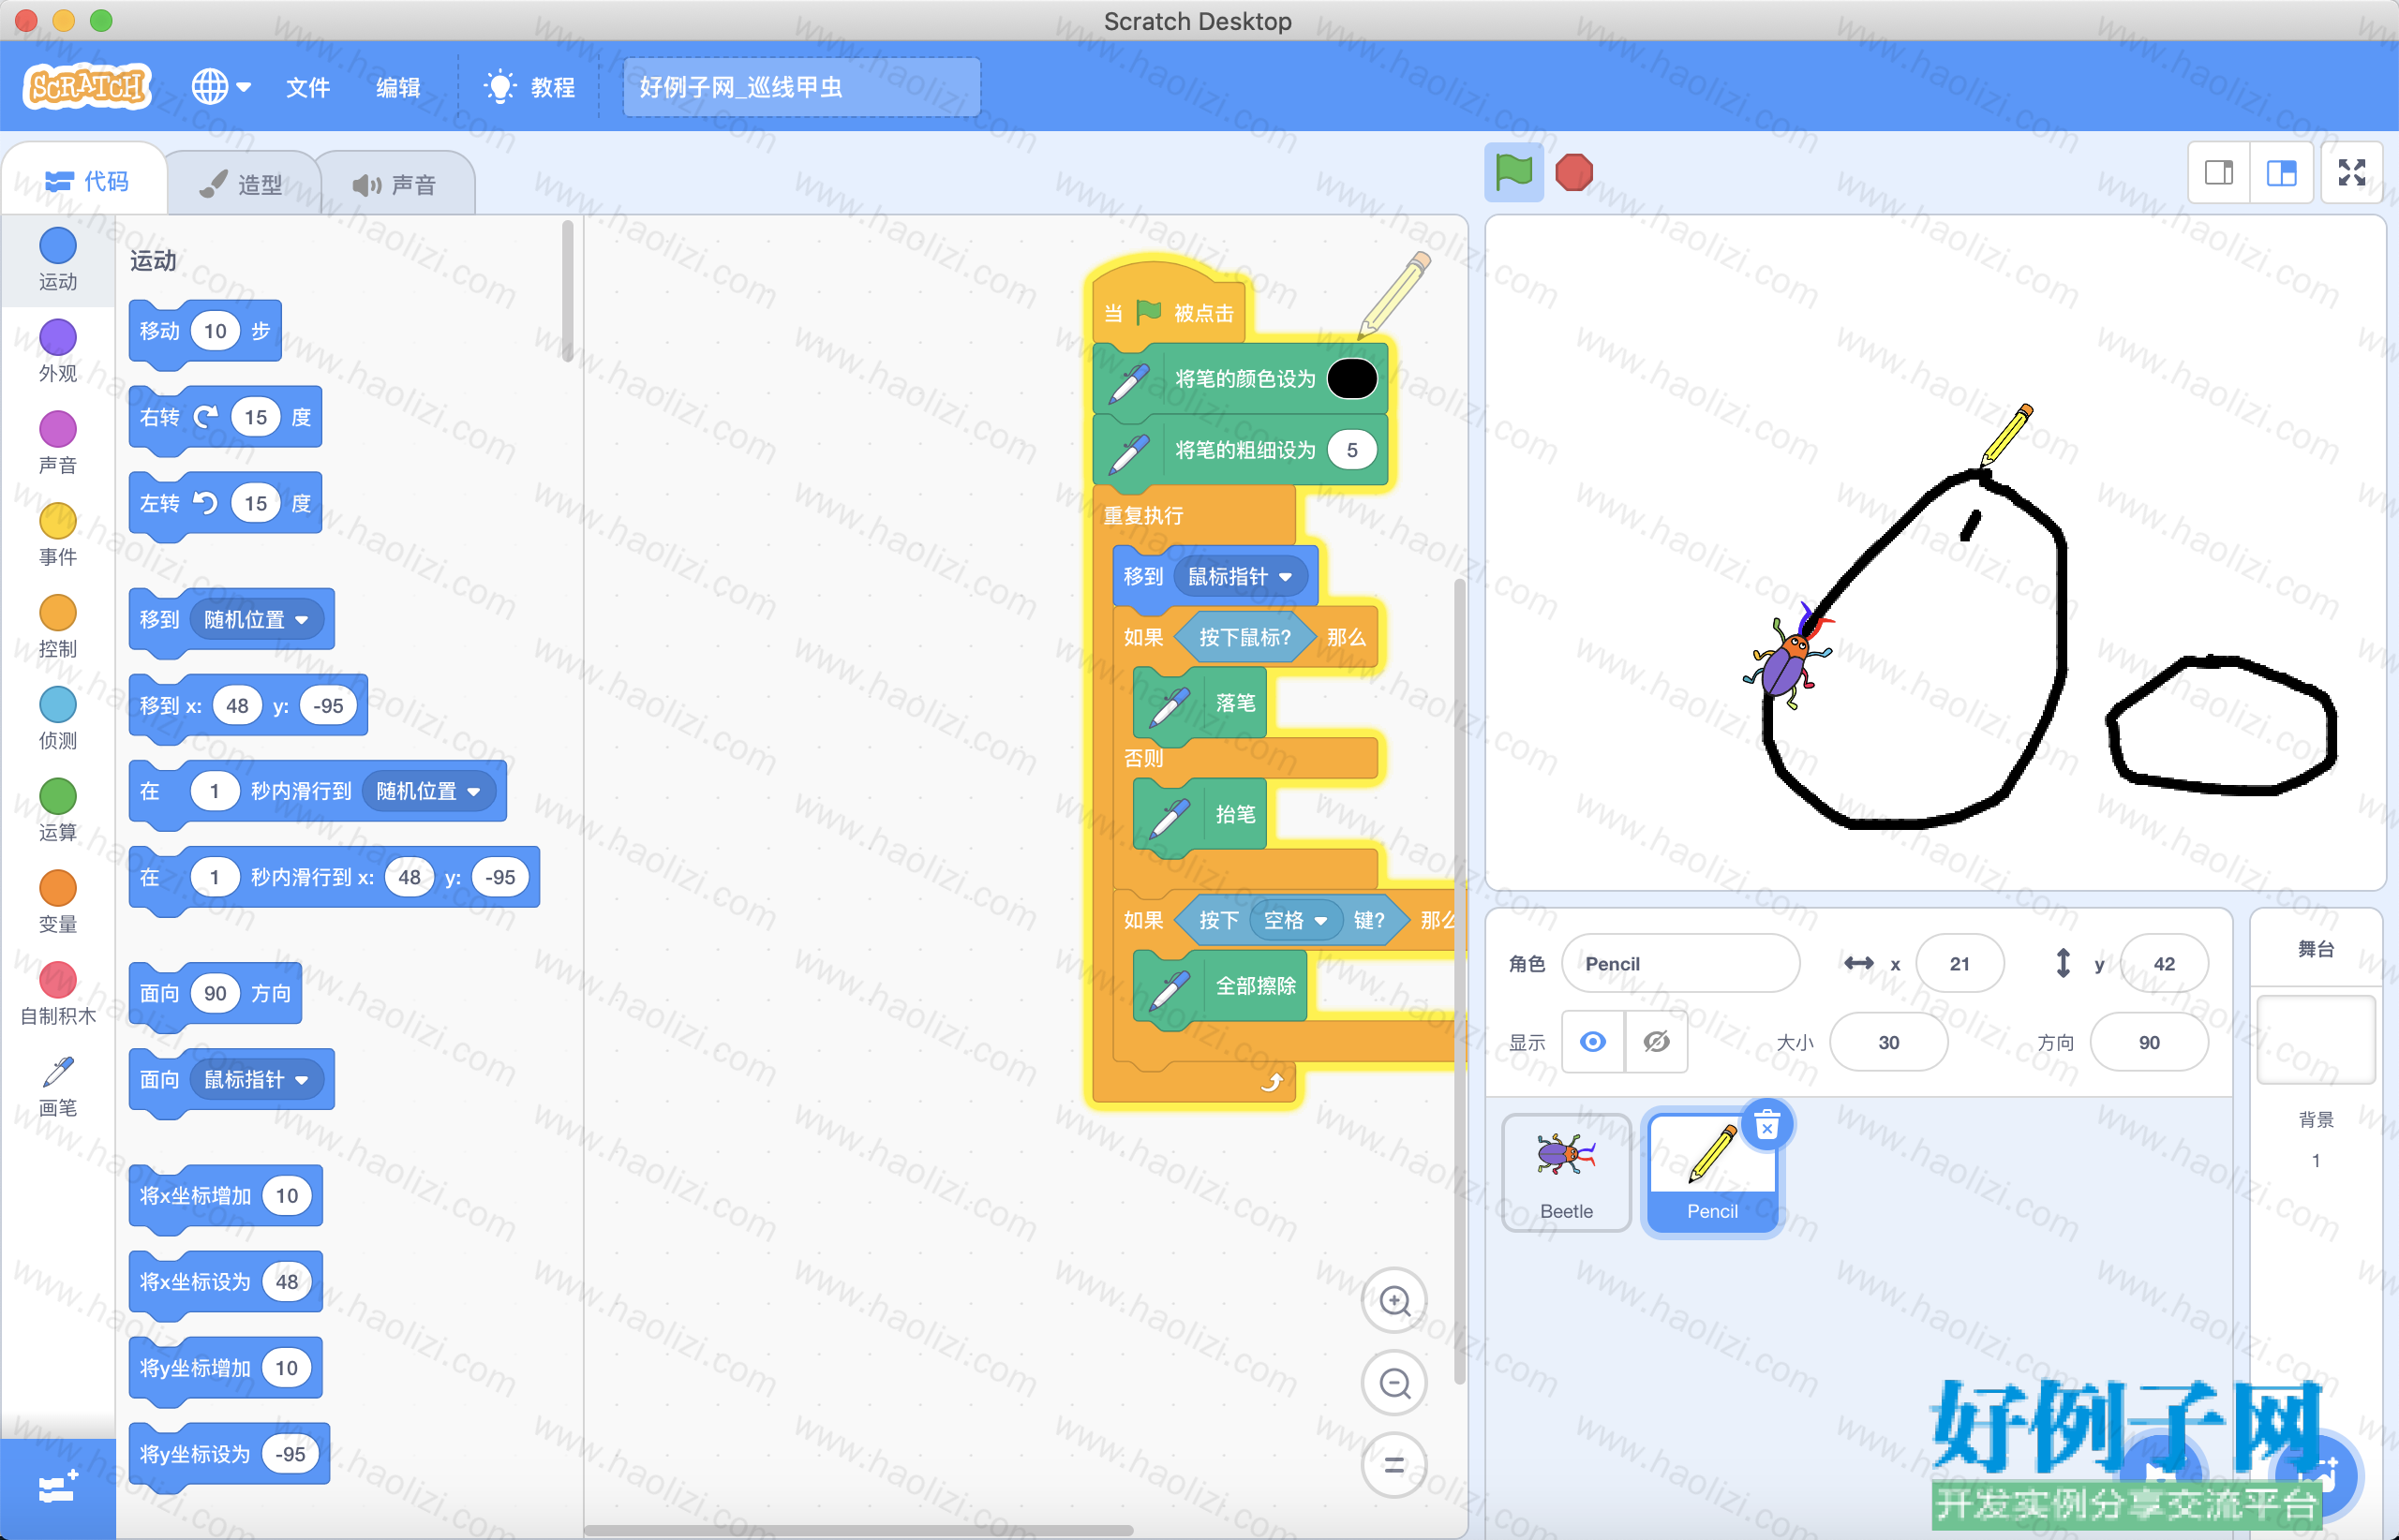
Task: Click 右转 15 度 turn right block
Action: coord(225,418)
